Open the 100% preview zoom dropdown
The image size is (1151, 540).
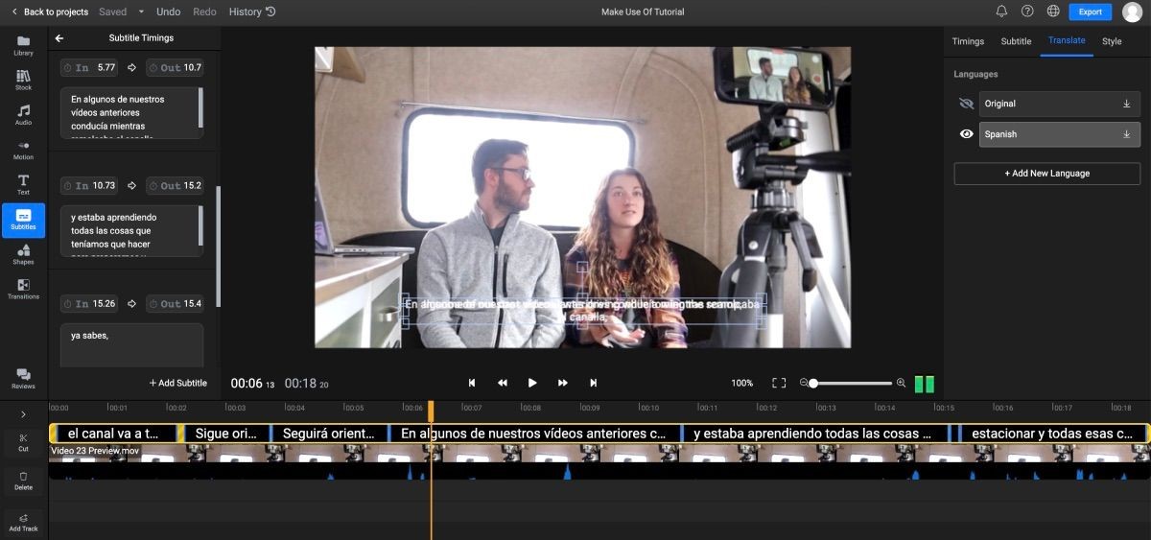(741, 383)
